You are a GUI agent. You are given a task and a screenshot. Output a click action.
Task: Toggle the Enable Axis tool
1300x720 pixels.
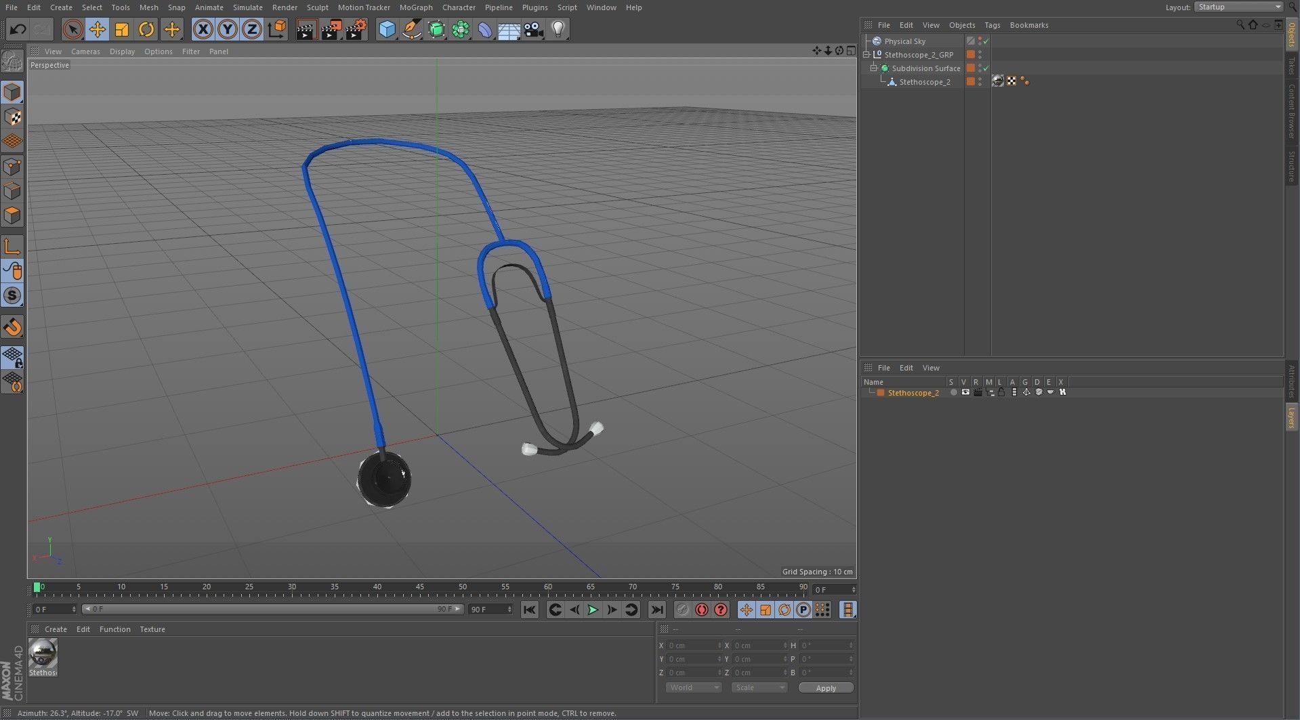[12, 247]
